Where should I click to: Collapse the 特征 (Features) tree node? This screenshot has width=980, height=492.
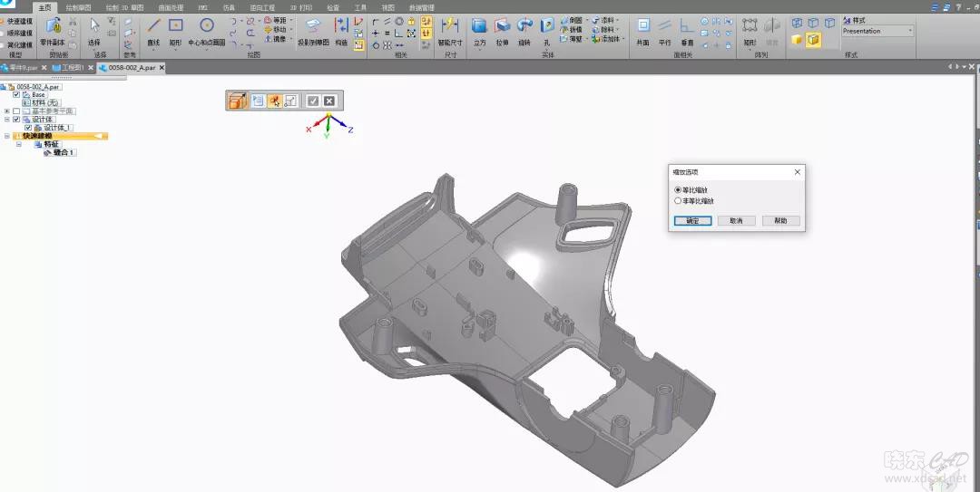point(18,144)
